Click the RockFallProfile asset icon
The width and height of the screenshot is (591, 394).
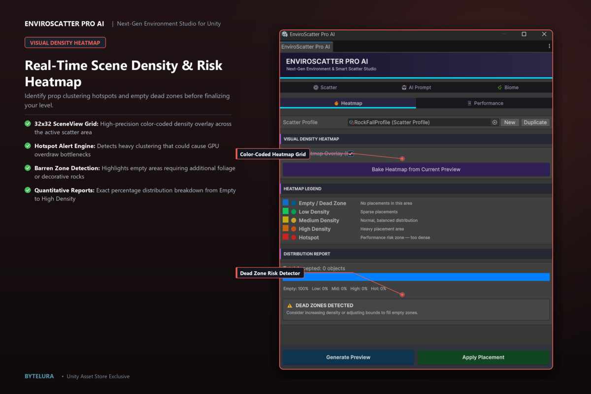click(352, 122)
